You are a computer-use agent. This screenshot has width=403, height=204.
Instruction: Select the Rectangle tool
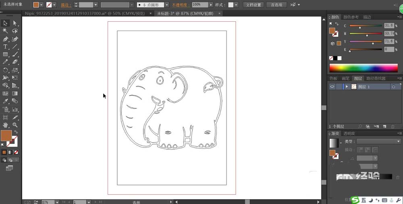(x=5, y=54)
